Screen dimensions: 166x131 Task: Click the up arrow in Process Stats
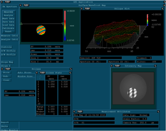point(40,76)
